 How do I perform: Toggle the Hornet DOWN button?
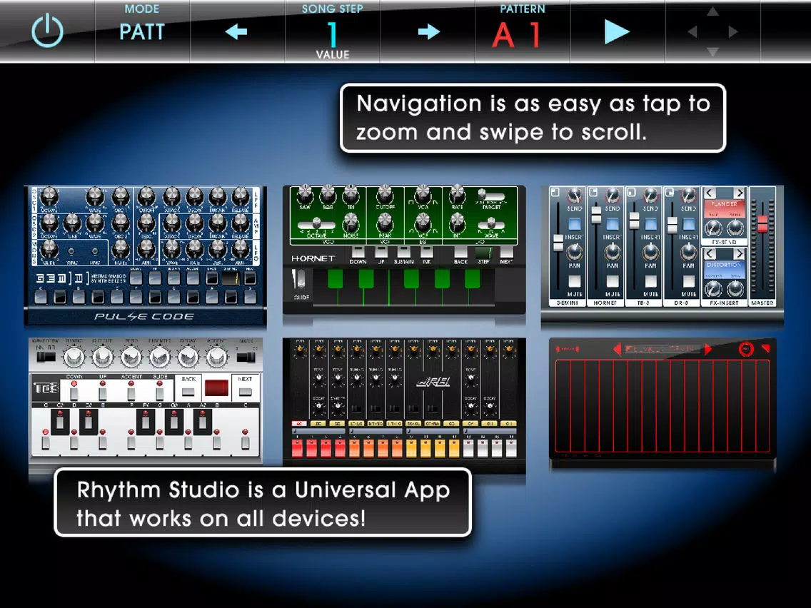358,252
